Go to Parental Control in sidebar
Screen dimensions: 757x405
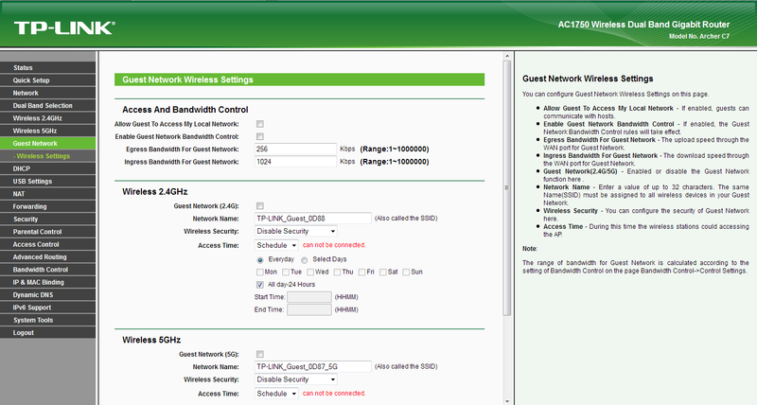pyautogui.click(x=38, y=232)
